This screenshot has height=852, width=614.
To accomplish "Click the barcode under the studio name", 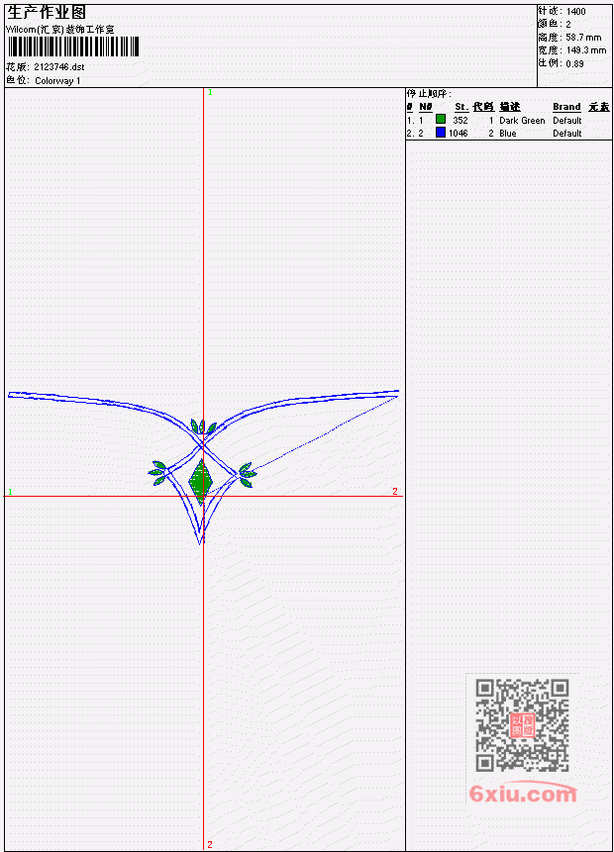I will click(73, 47).
